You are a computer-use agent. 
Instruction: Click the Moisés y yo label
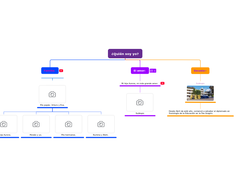[x=36, y=135]
